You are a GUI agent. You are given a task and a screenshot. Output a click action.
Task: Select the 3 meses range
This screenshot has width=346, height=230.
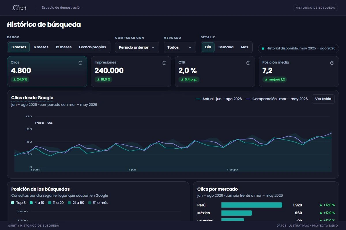[x=19, y=47]
